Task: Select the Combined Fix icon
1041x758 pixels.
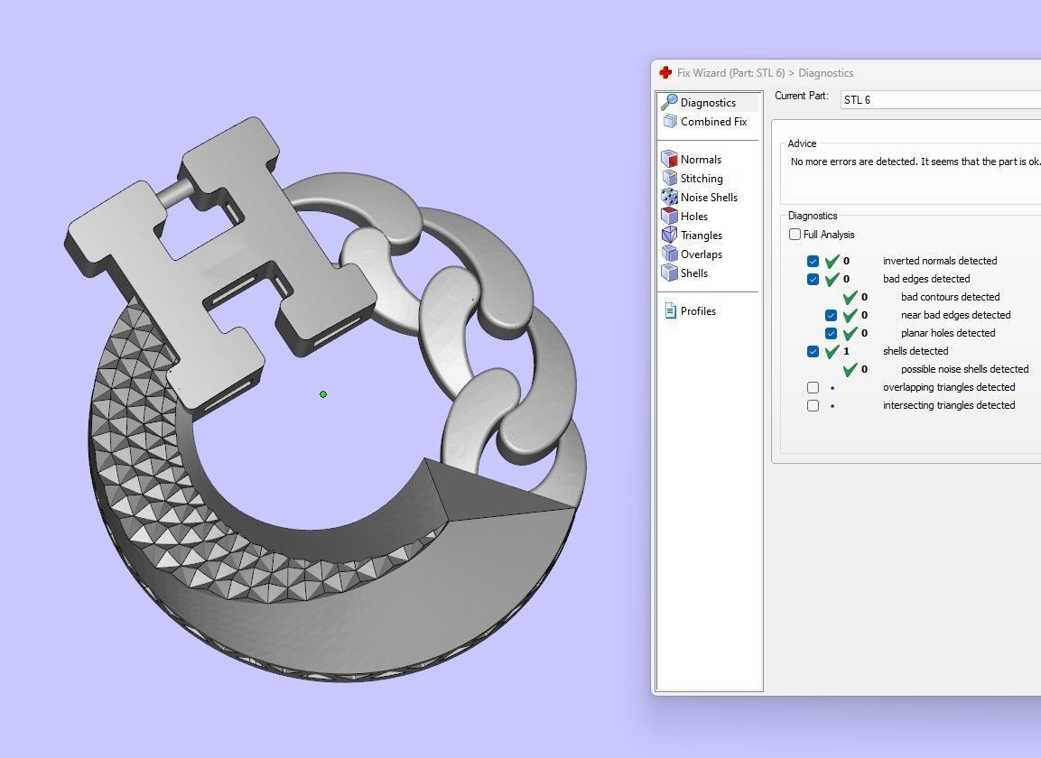Action: coord(670,122)
